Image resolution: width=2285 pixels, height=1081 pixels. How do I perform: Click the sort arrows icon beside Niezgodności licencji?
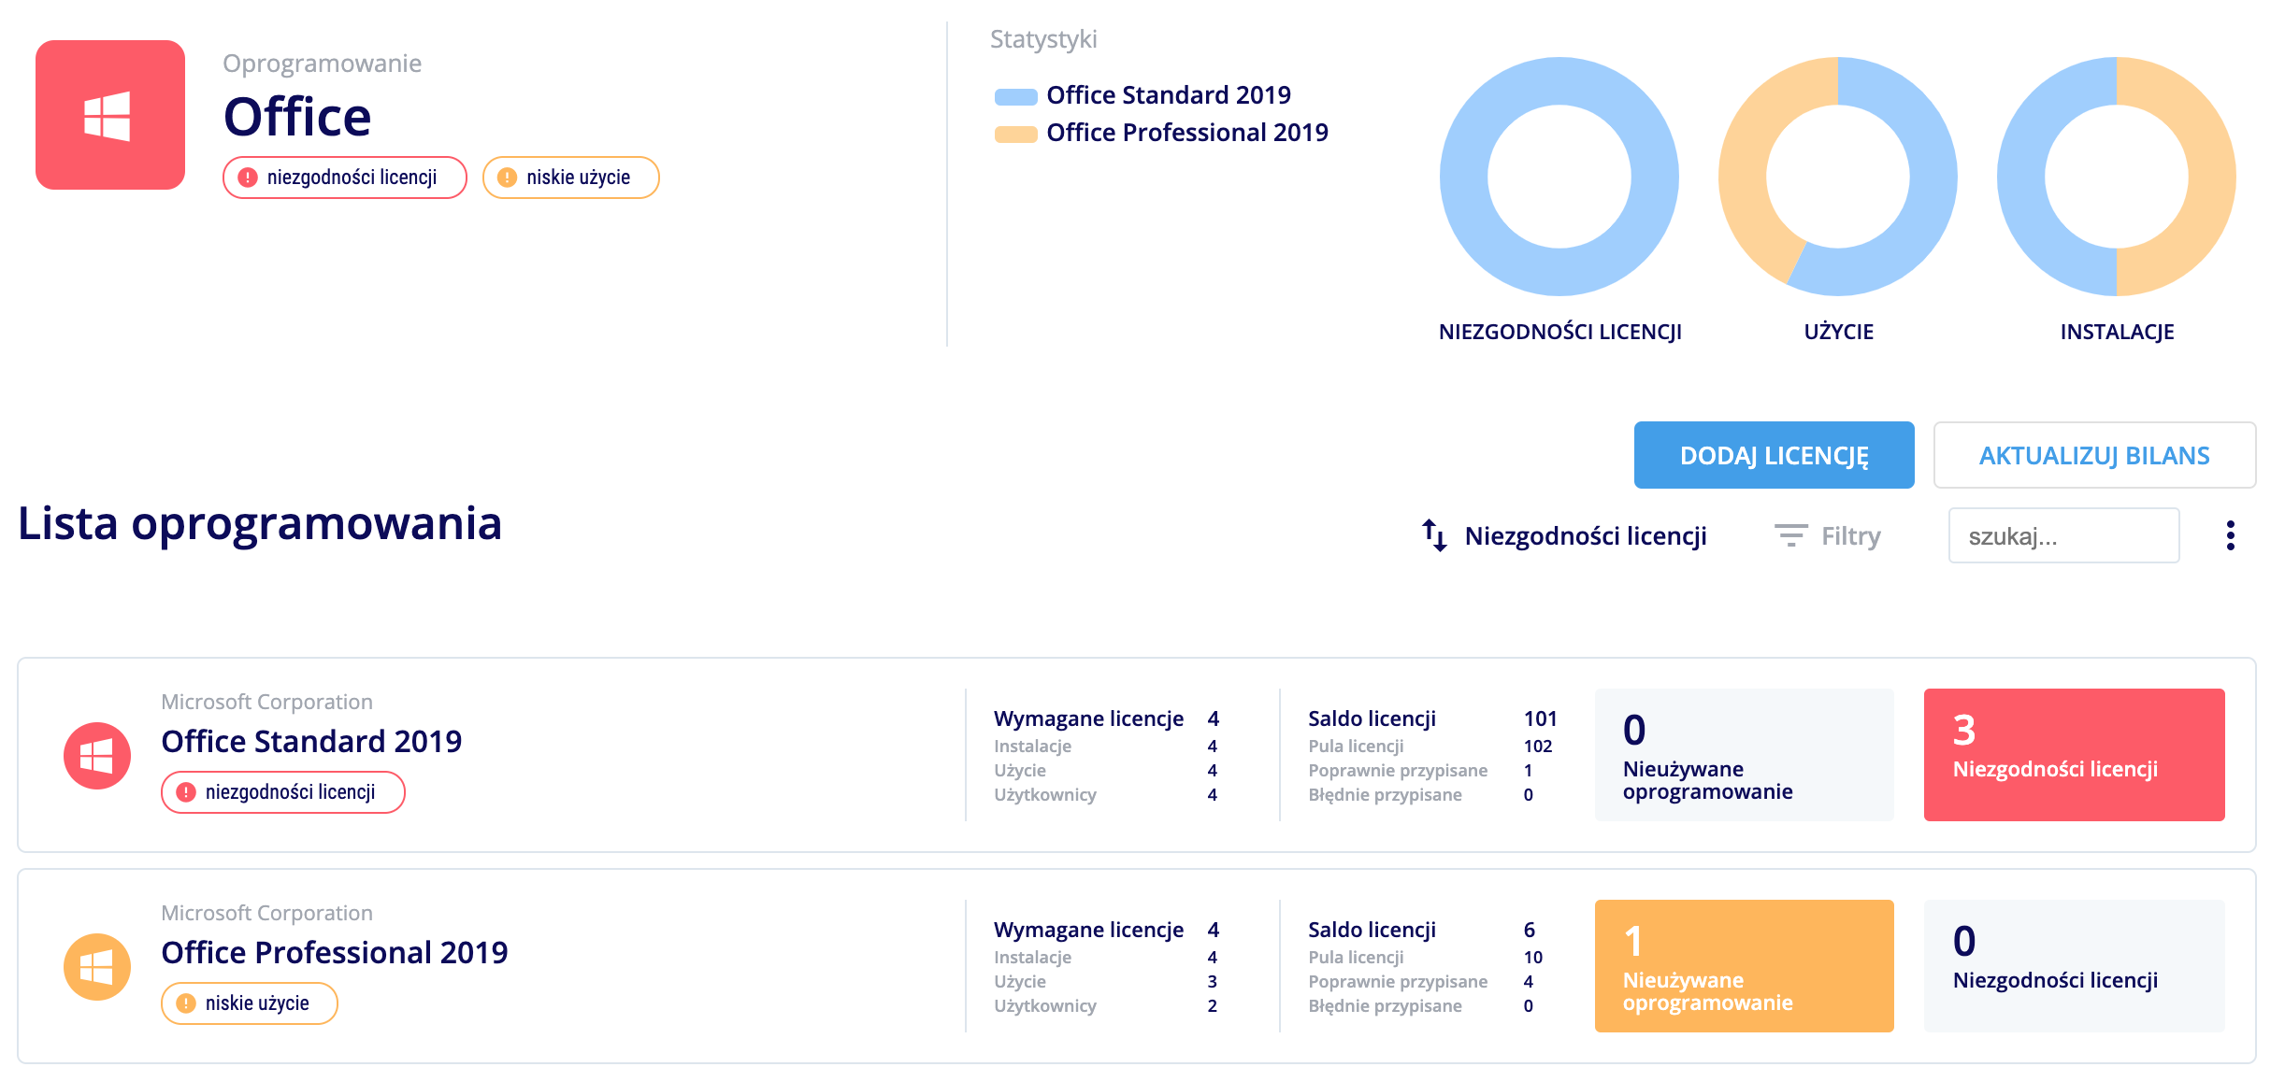click(1434, 535)
